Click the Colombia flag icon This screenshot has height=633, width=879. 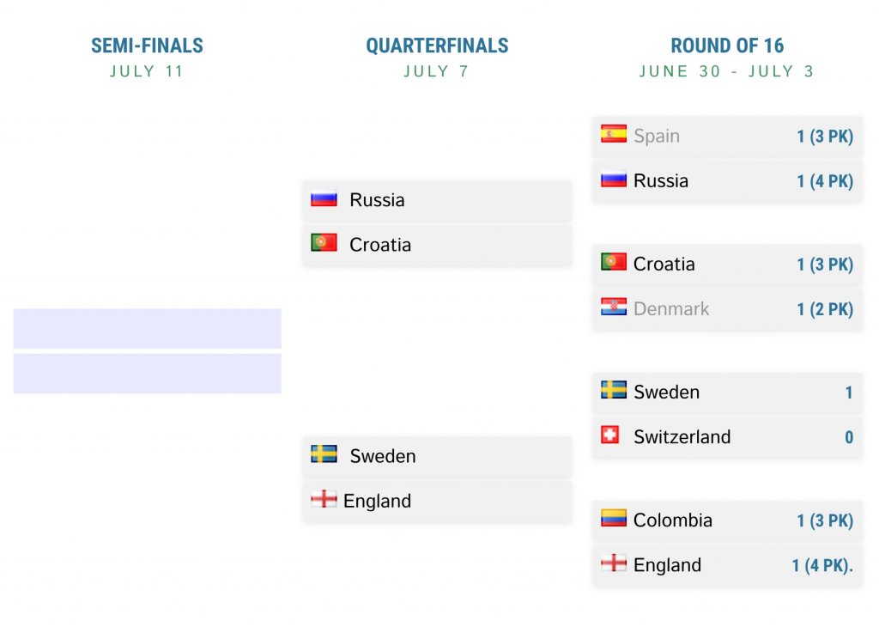pyautogui.click(x=614, y=518)
